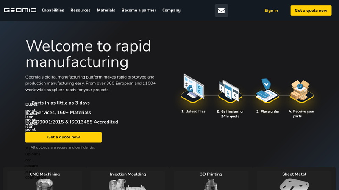Screen dimensions: 339x190
Task: Click 'Welcome to rapid manufacturing' heading
Action: [88, 54]
